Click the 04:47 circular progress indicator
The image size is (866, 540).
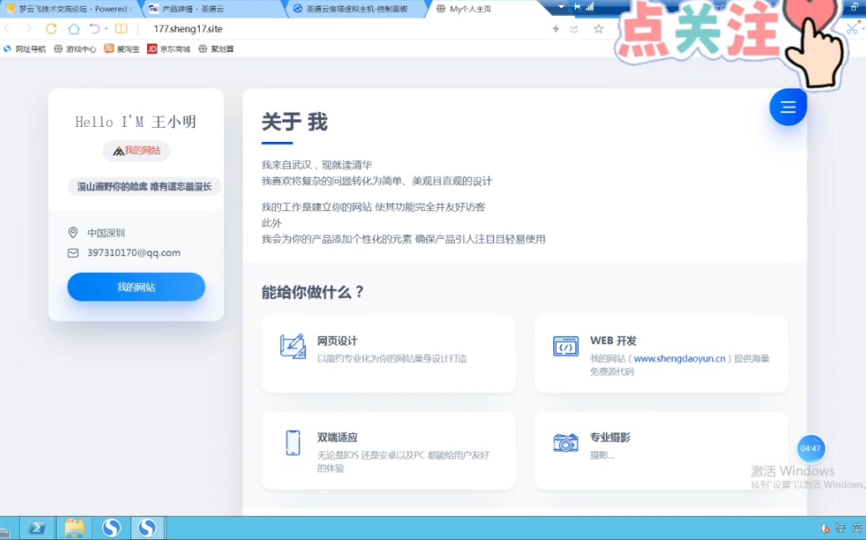pos(811,449)
